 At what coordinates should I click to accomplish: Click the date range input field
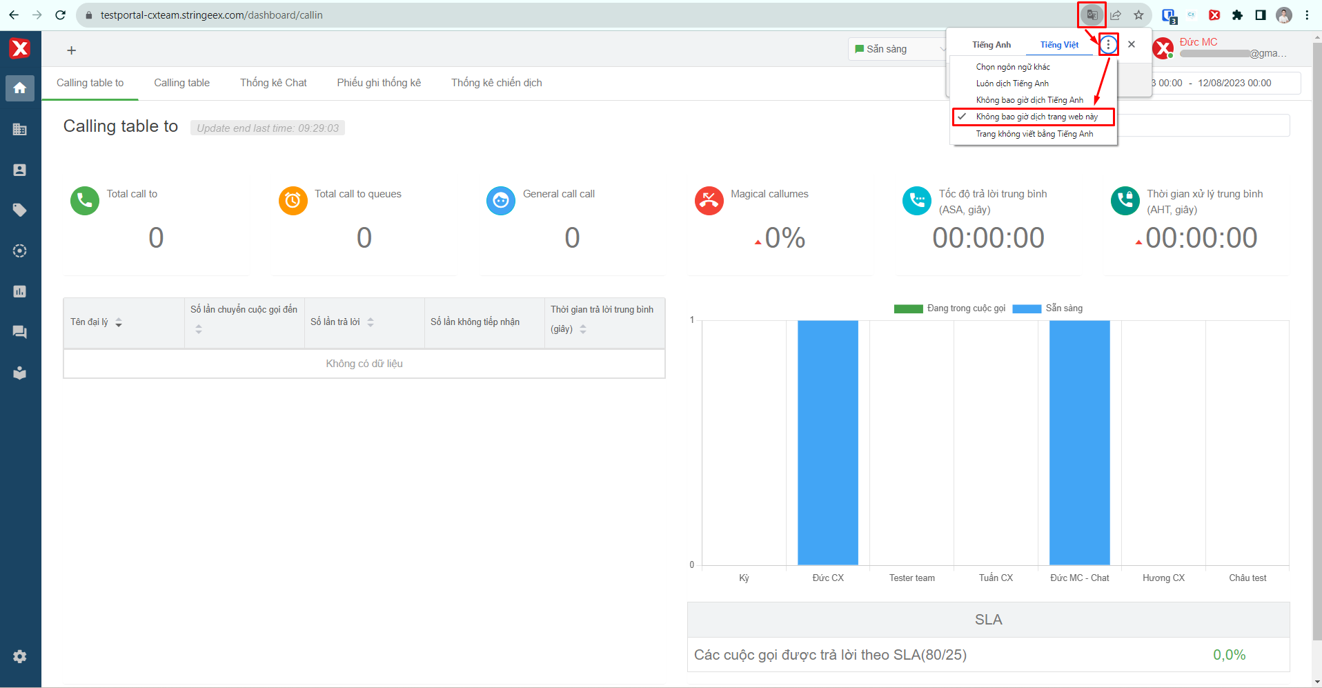click(x=1225, y=83)
